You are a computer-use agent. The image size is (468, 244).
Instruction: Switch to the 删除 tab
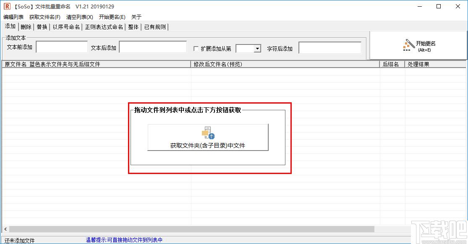[26, 27]
